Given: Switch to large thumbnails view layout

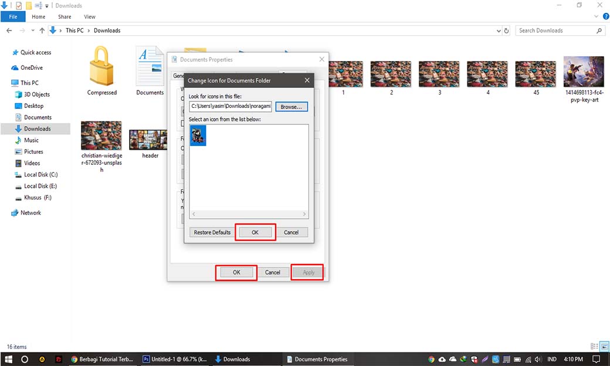Looking at the screenshot, I should pyautogui.click(x=604, y=346).
